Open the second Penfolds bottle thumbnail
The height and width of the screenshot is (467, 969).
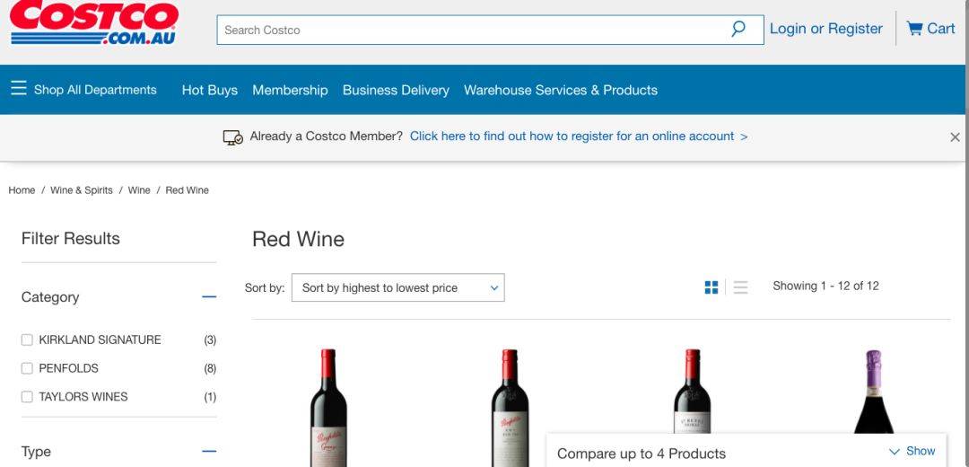pyautogui.click(x=510, y=407)
